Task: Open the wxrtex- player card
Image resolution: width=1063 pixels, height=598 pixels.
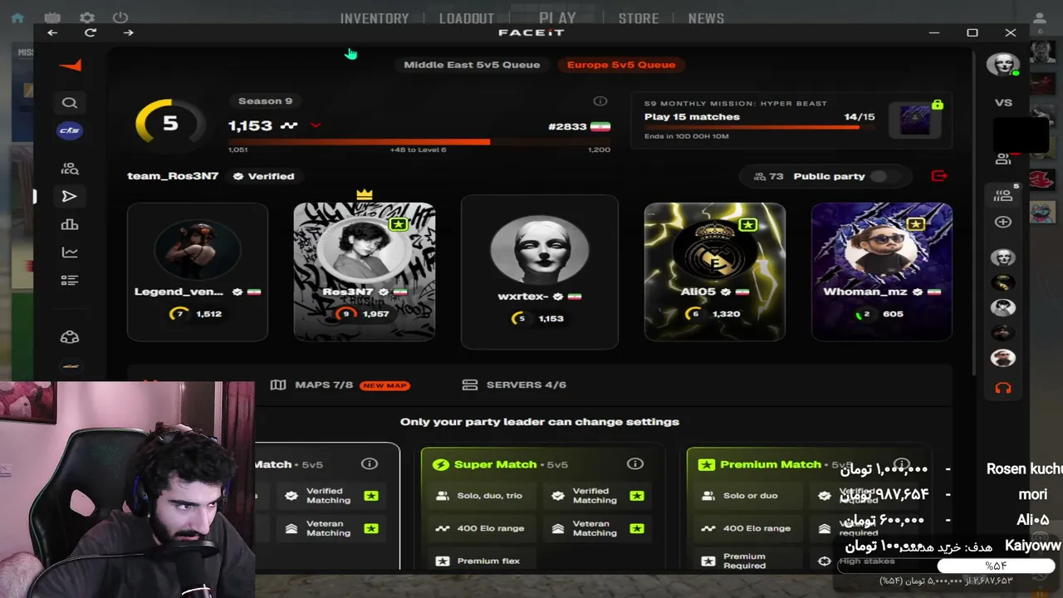Action: pos(540,272)
